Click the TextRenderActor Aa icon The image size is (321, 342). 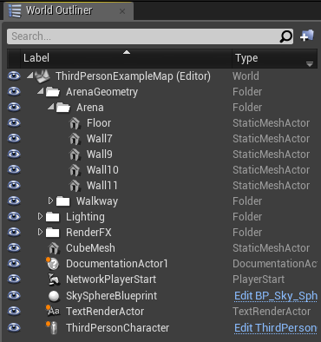click(x=53, y=311)
